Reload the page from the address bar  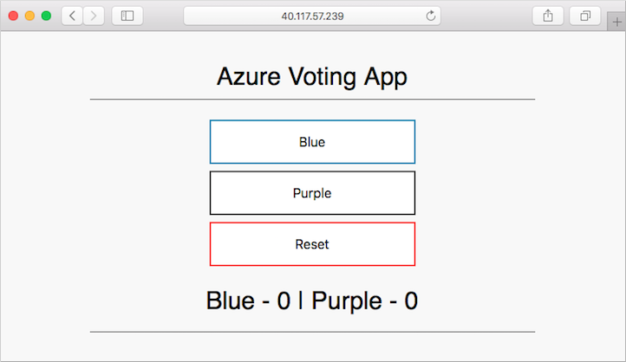(x=431, y=16)
